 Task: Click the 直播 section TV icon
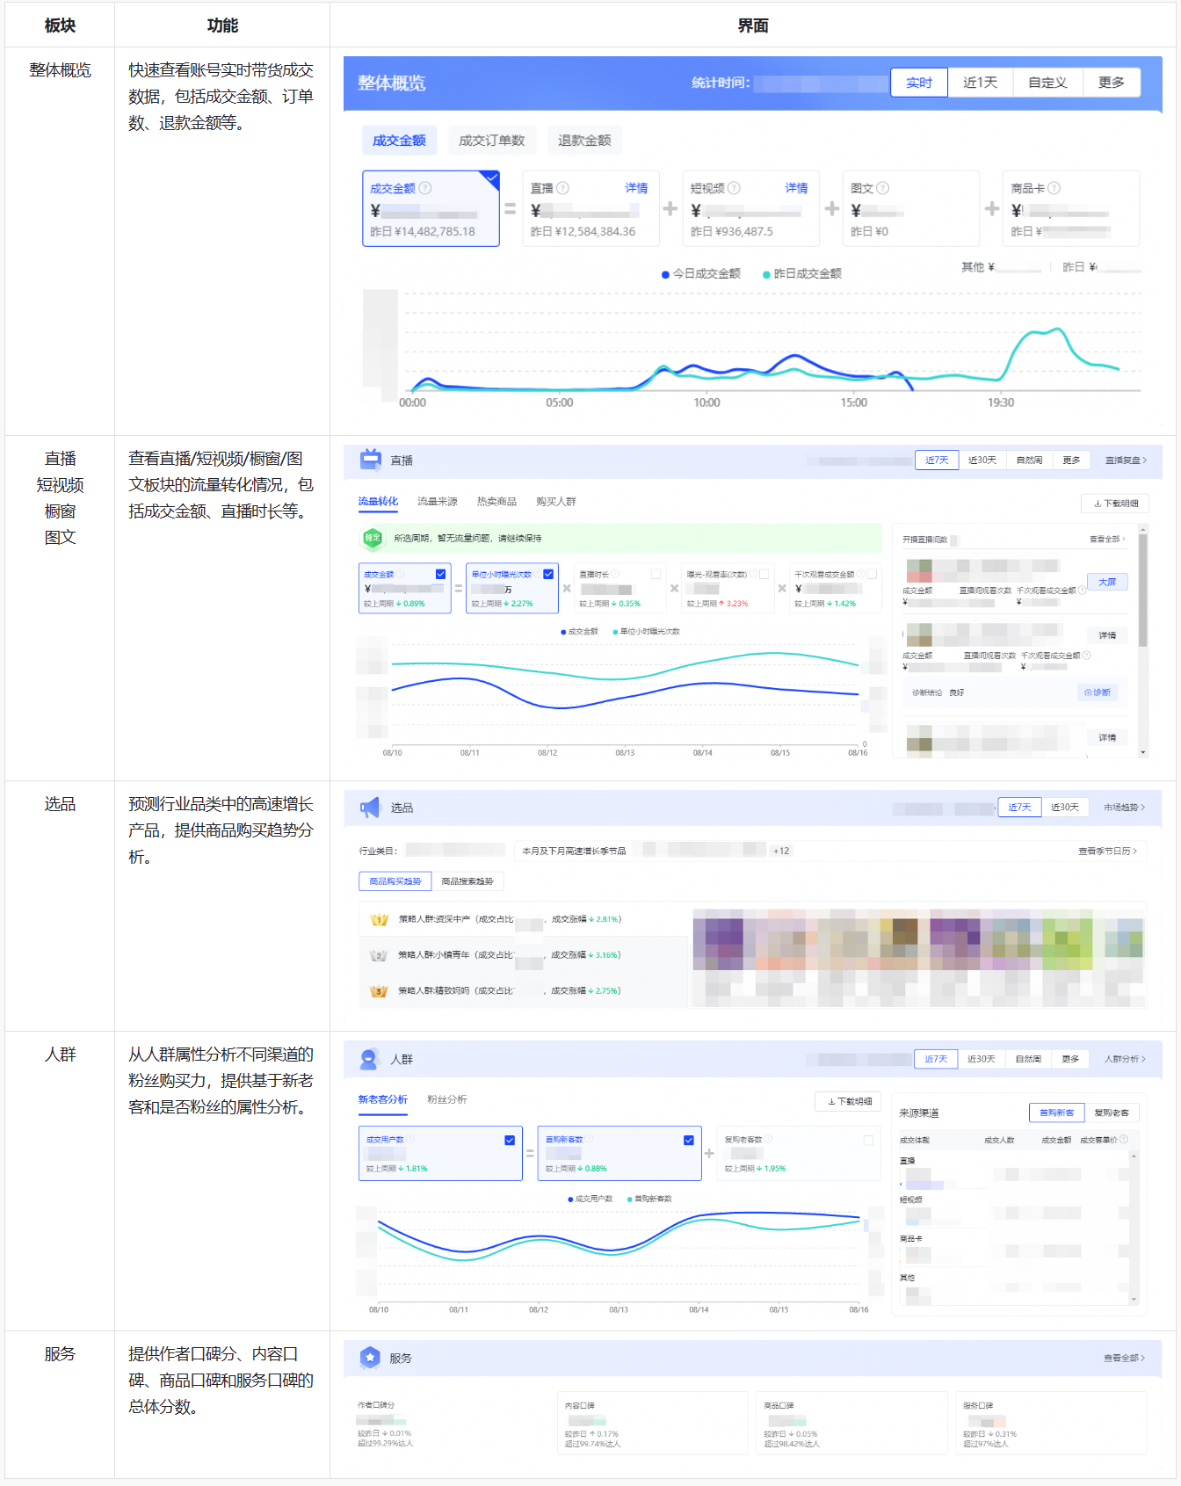tap(371, 460)
